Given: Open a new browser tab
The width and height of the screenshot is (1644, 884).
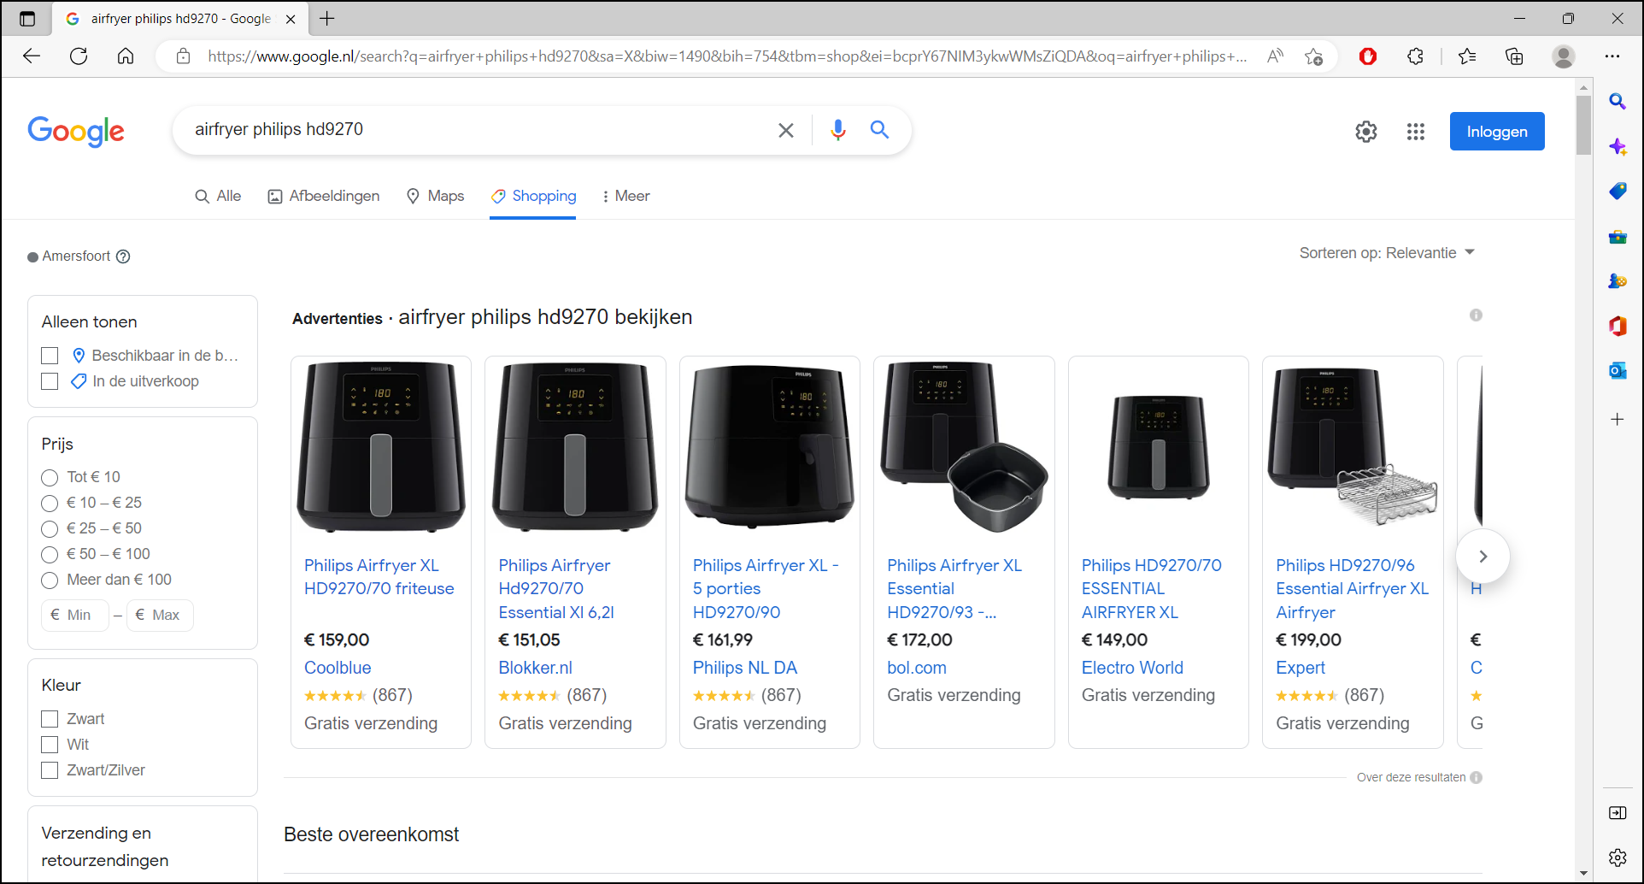Looking at the screenshot, I should (327, 19).
